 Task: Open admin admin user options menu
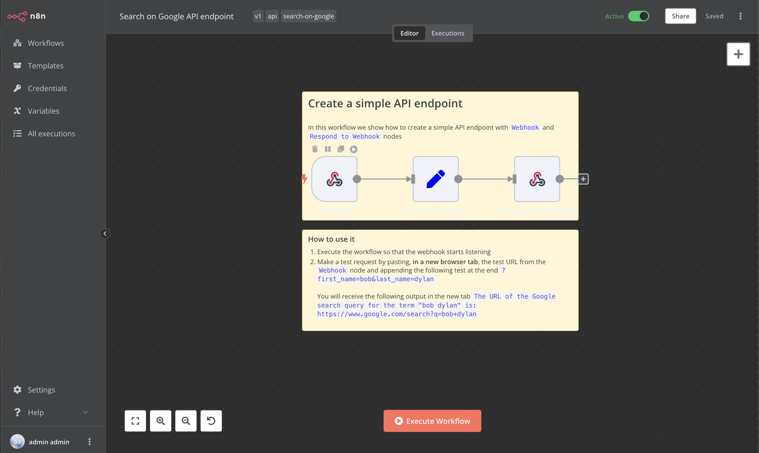pos(90,442)
